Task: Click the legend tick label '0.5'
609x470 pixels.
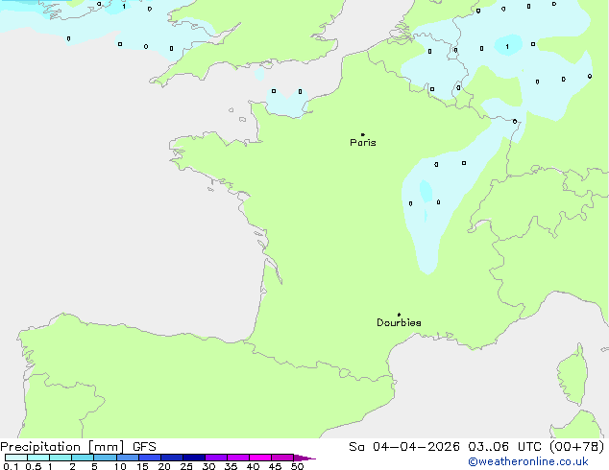Action: click(34, 466)
